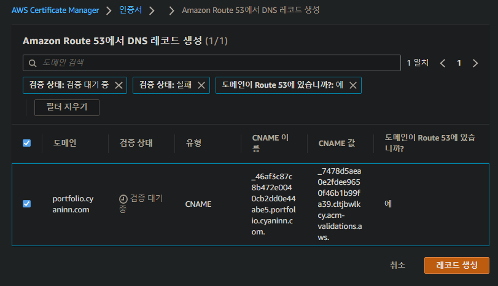Click the _46af3c87c CNAME name value
Image resolution: width=498 pixels, height=286 pixels.
click(273, 204)
